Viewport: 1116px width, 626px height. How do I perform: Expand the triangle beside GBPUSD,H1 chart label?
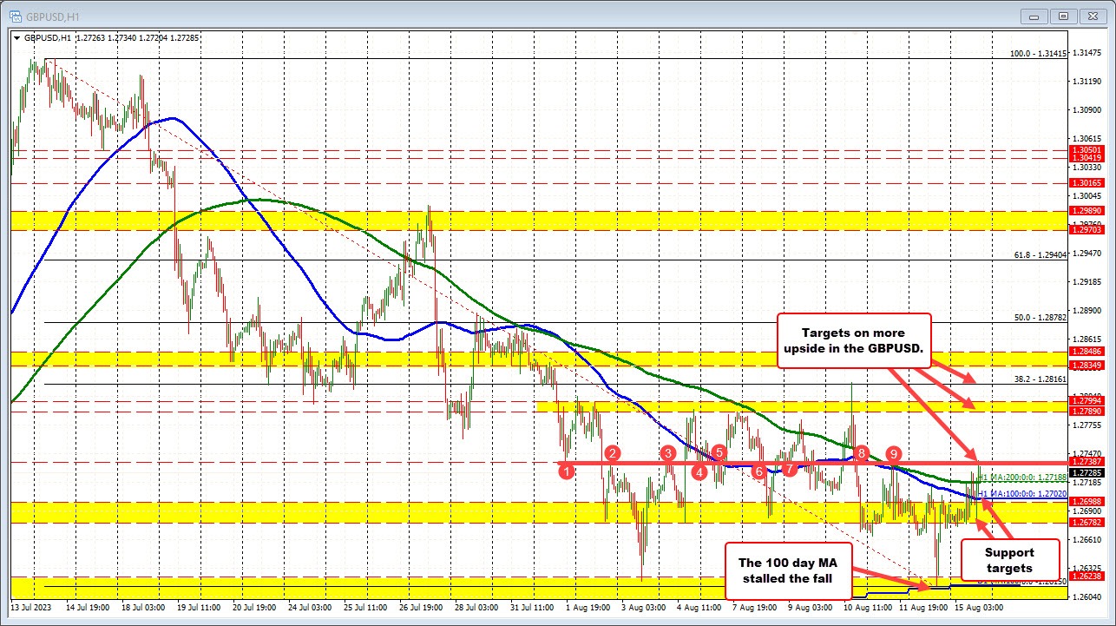(16, 37)
